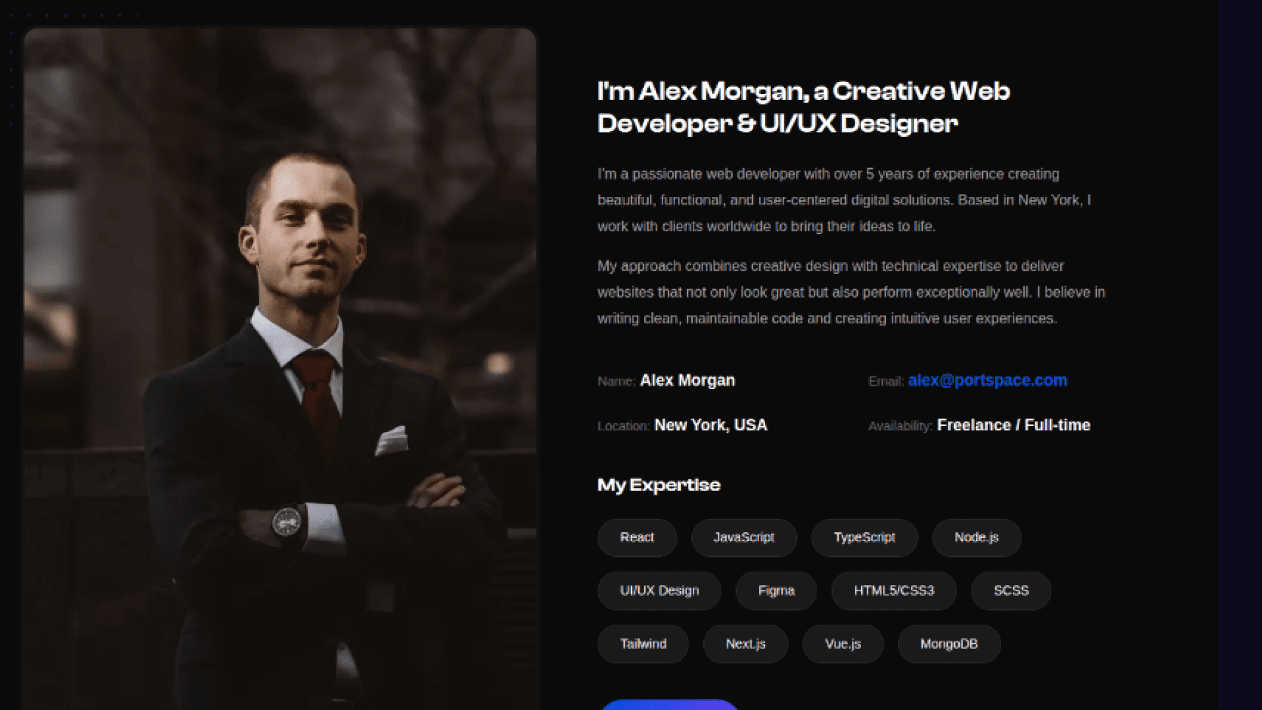Click the Alex Morgan intro heading

pyautogui.click(x=803, y=107)
